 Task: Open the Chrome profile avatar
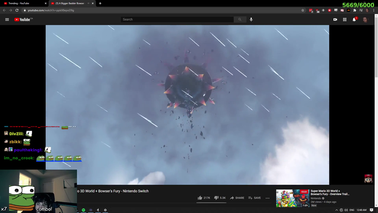click(367, 11)
